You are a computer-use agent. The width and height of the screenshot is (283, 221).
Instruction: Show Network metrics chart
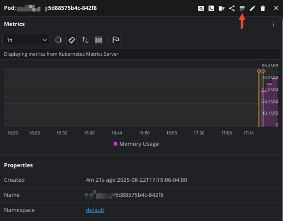[x=85, y=40]
